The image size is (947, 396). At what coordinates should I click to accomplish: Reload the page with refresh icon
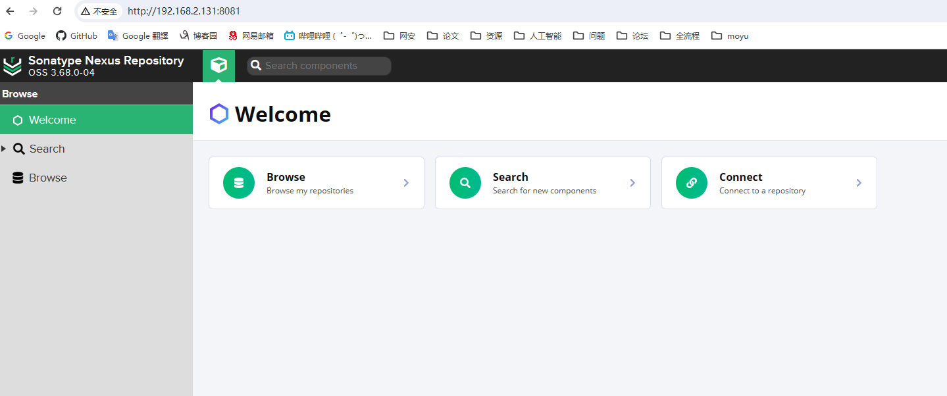point(57,11)
